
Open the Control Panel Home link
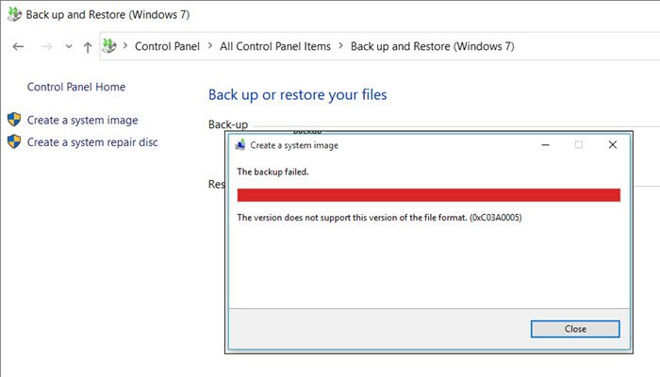(76, 87)
